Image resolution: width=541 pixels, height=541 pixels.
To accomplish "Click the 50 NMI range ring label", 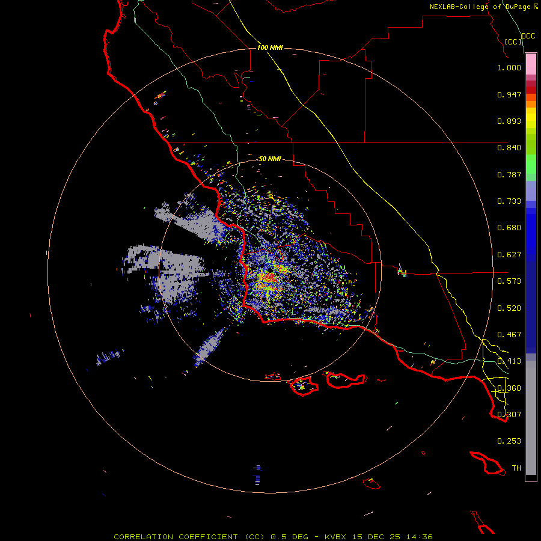I will [270, 159].
